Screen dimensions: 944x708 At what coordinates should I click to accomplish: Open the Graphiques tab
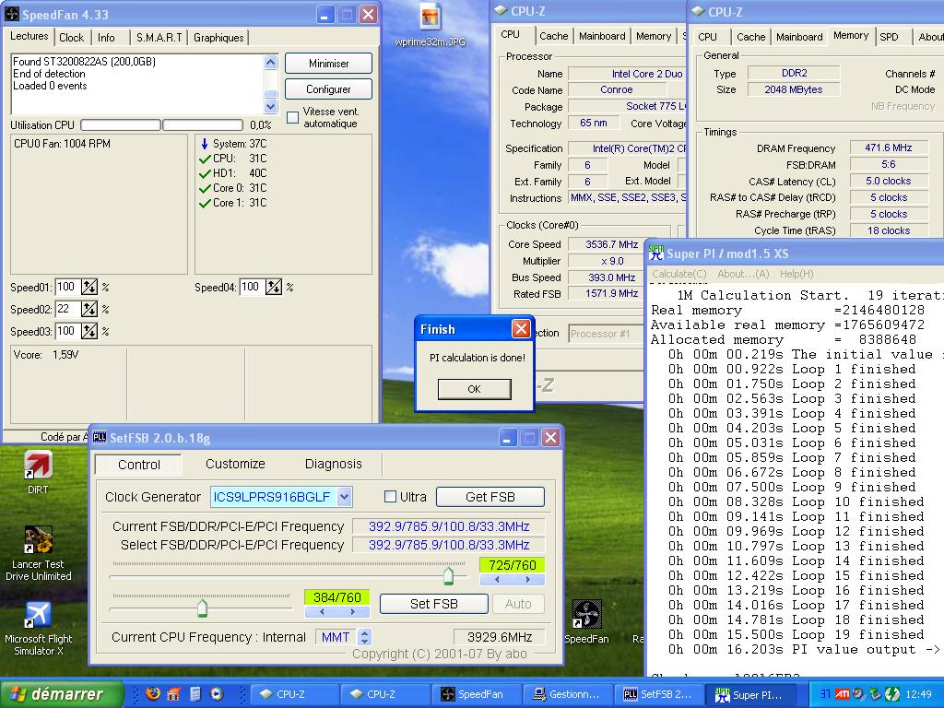[218, 37]
